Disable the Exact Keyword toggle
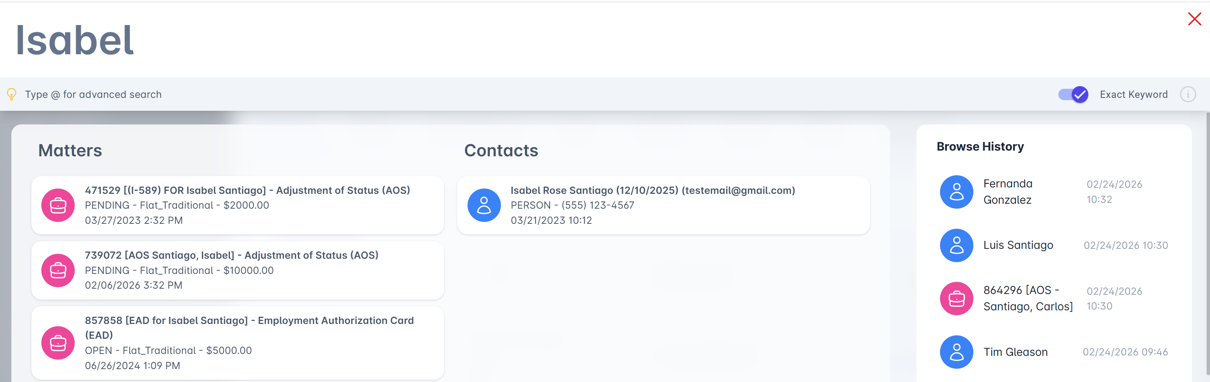1210x382 pixels. point(1073,94)
